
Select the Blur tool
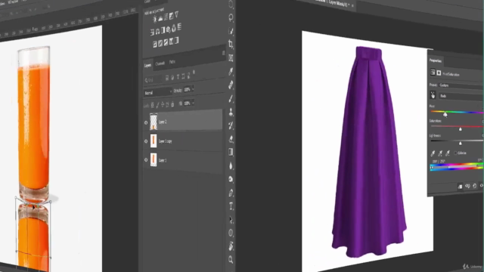click(x=231, y=166)
